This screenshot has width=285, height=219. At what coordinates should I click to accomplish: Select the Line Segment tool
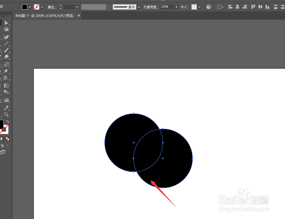(6, 44)
